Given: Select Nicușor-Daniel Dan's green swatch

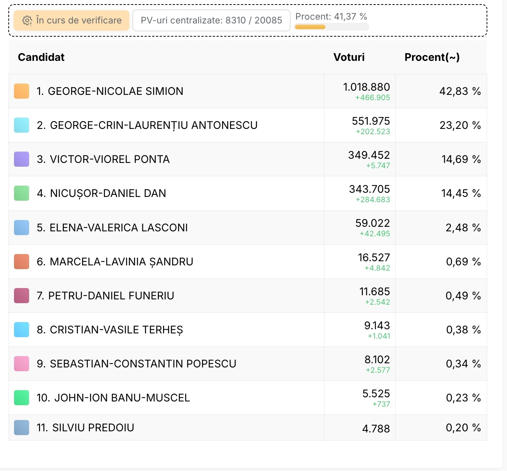Looking at the screenshot, I should (22, 193).
